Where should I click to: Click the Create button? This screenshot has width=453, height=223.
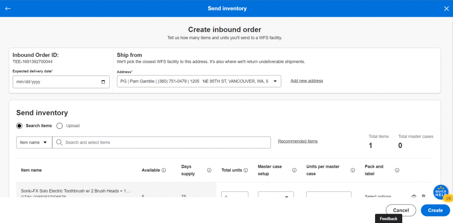(435, 210)
